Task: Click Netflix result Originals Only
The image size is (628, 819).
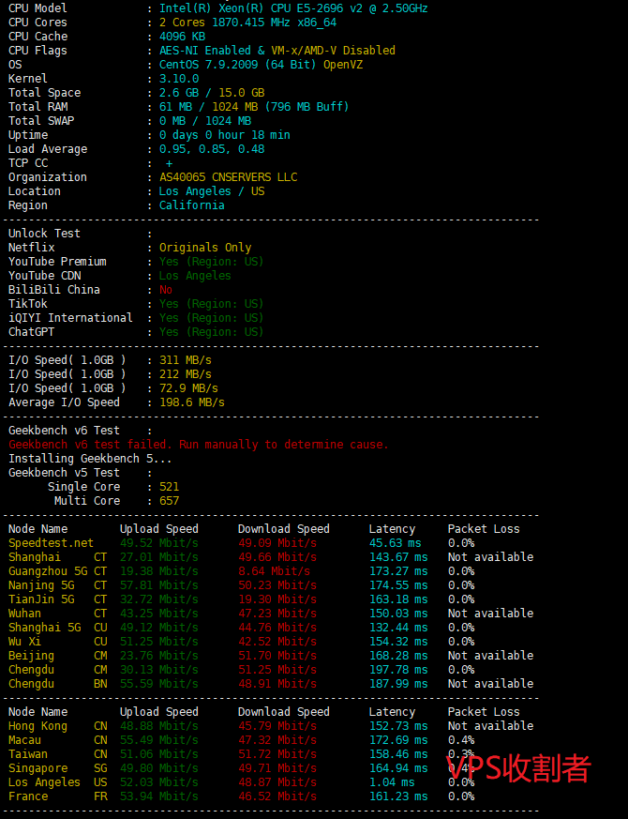Action: pyautogui.click(x=205, y=248)
